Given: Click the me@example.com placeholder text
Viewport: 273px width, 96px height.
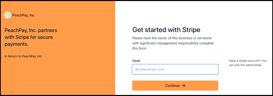Looking at the screenshot, I should (150, 69).
